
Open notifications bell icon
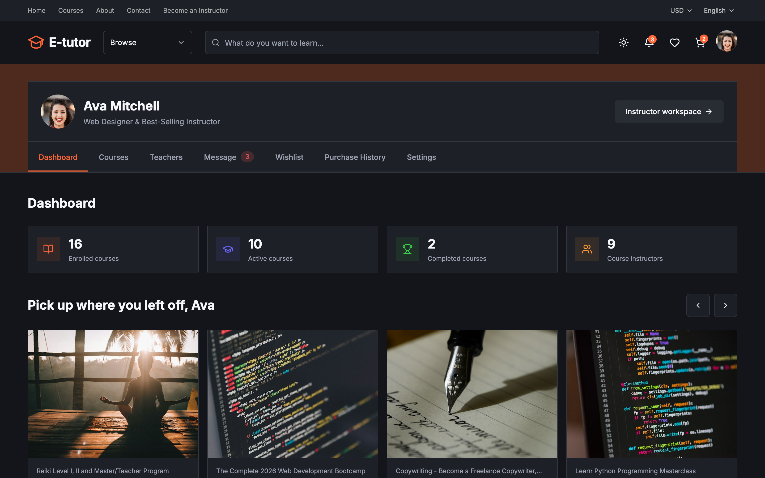(649, 42)
